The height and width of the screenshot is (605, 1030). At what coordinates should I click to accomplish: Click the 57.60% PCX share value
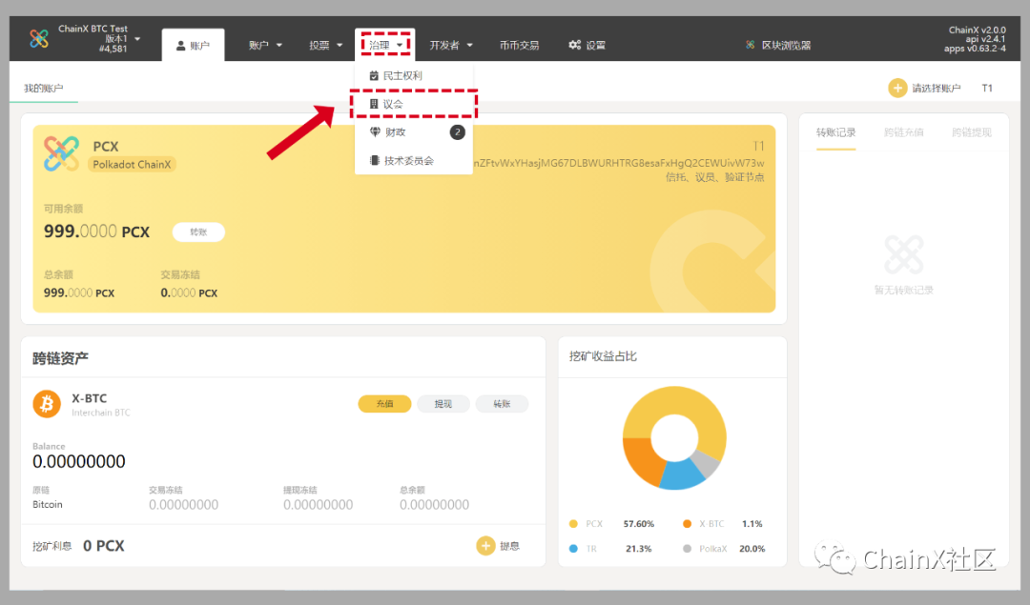click(638, 524)
